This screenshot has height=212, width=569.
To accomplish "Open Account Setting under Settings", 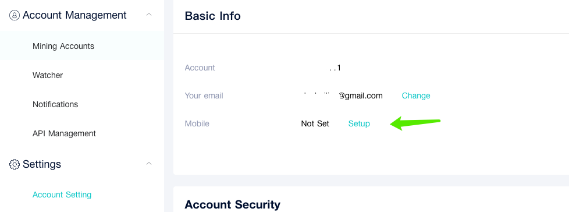I will click(62, 195).
